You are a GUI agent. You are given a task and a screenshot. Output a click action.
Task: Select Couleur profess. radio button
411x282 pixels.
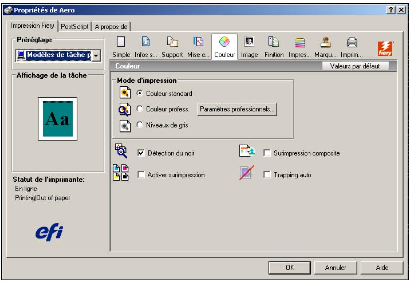[x=140, y=109]
